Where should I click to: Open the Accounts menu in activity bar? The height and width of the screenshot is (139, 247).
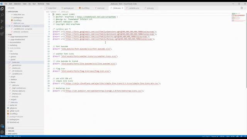click(x=2, y=126)
